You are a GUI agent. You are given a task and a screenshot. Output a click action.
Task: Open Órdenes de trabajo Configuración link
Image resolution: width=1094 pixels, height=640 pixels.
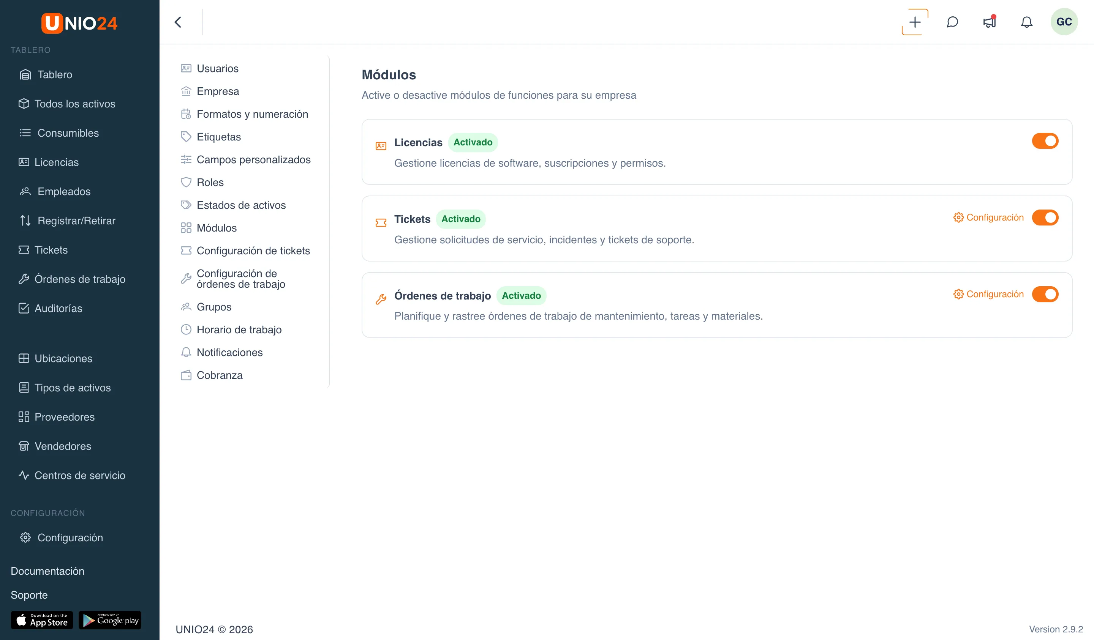(988, 294)
